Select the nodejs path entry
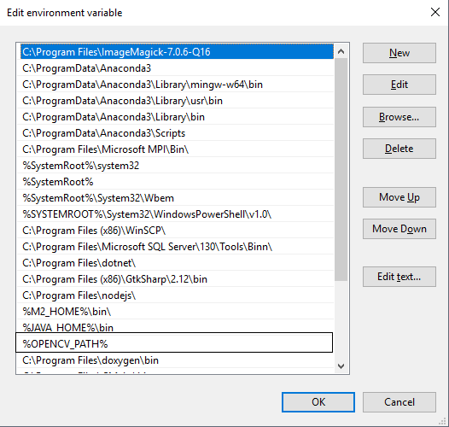Screen dimensions: 449x427 coord(175,295)
